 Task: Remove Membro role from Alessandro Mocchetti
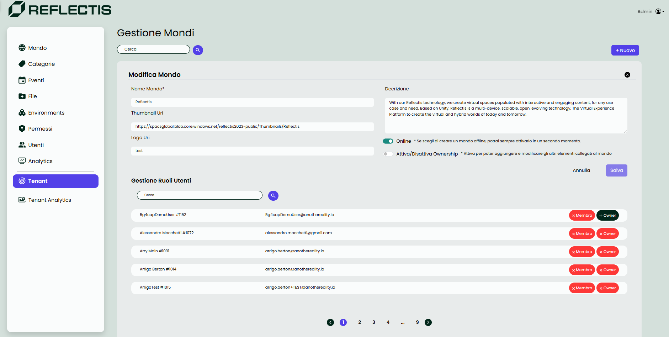click(x=582, y=234)
